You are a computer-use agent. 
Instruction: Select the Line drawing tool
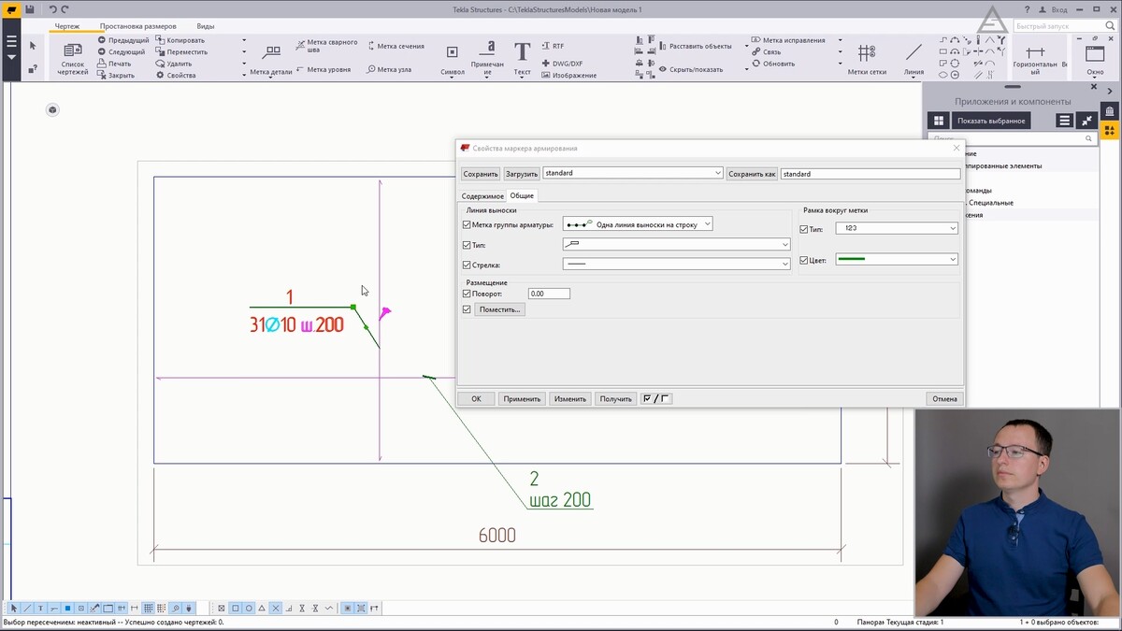(x=913, y=53)
